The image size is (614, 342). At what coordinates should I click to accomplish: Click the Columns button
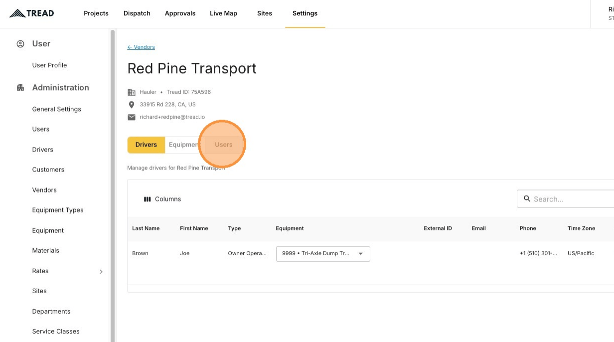coord(162,199)
